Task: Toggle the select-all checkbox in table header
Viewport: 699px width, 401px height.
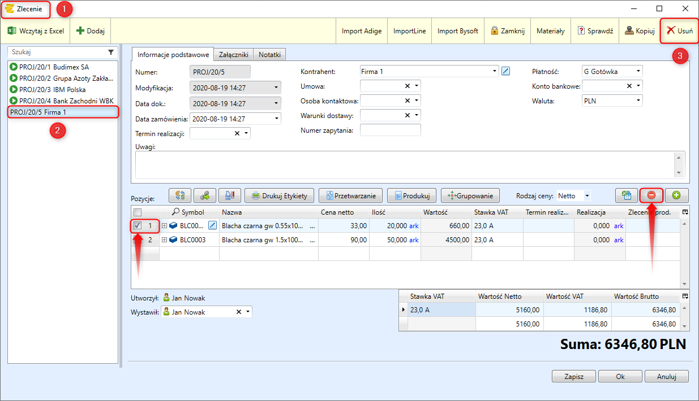Action: tap(138, 212)
